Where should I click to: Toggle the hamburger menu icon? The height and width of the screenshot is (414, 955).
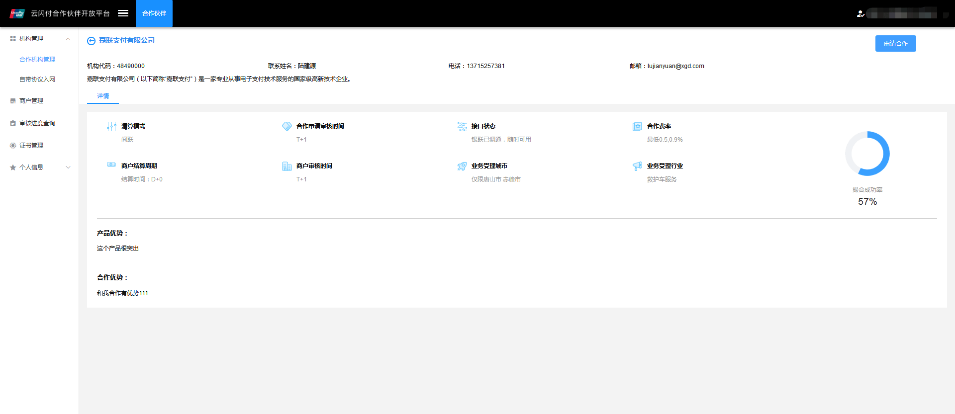pyautogui.click(x=123, y=13)
